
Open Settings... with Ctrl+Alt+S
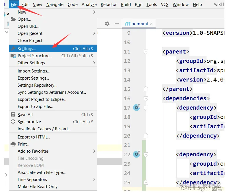pos(53,49)
